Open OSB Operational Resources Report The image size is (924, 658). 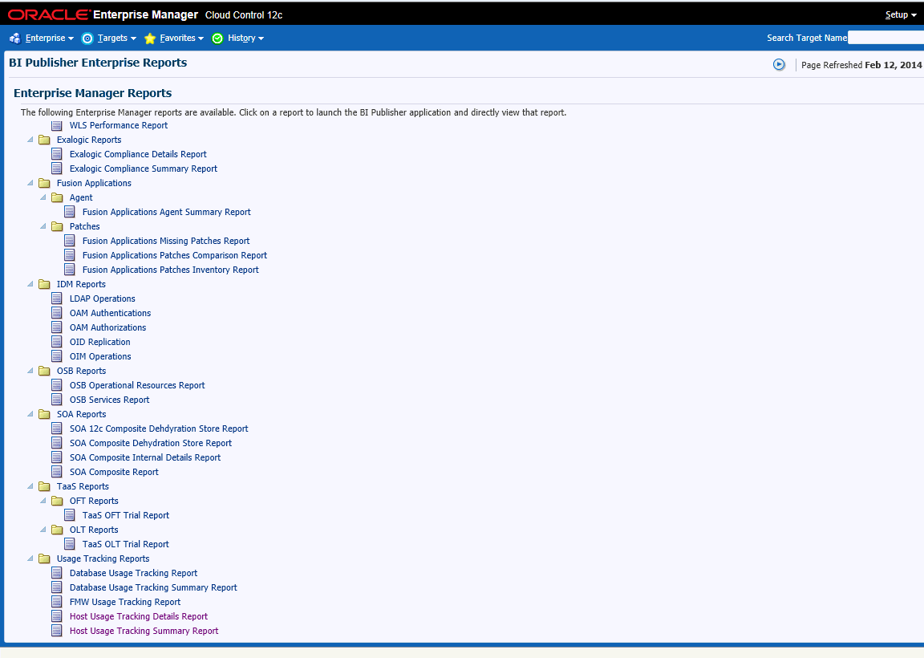137,385
